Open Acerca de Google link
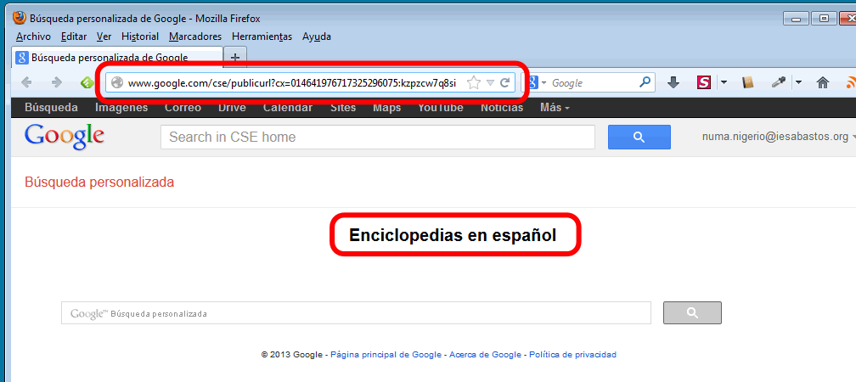The width and height of the screenshot is (856, 382). (x=486, y=355)
